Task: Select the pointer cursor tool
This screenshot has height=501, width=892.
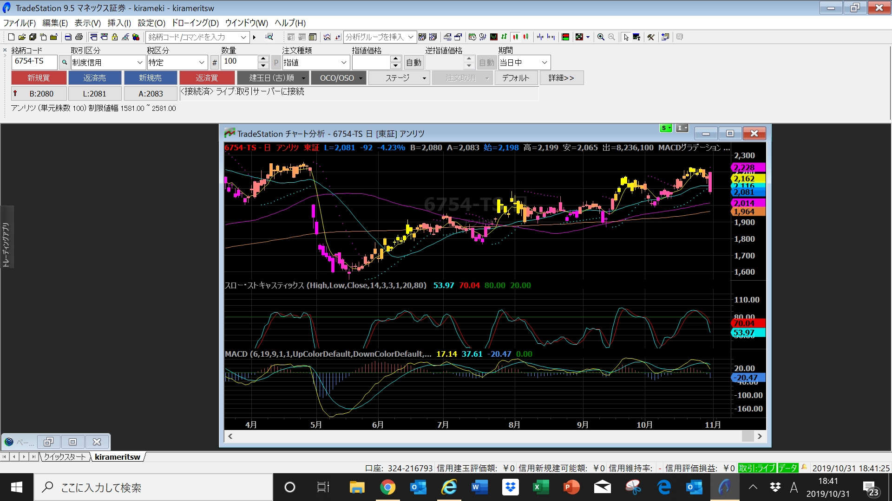Action: pos(626,37)
